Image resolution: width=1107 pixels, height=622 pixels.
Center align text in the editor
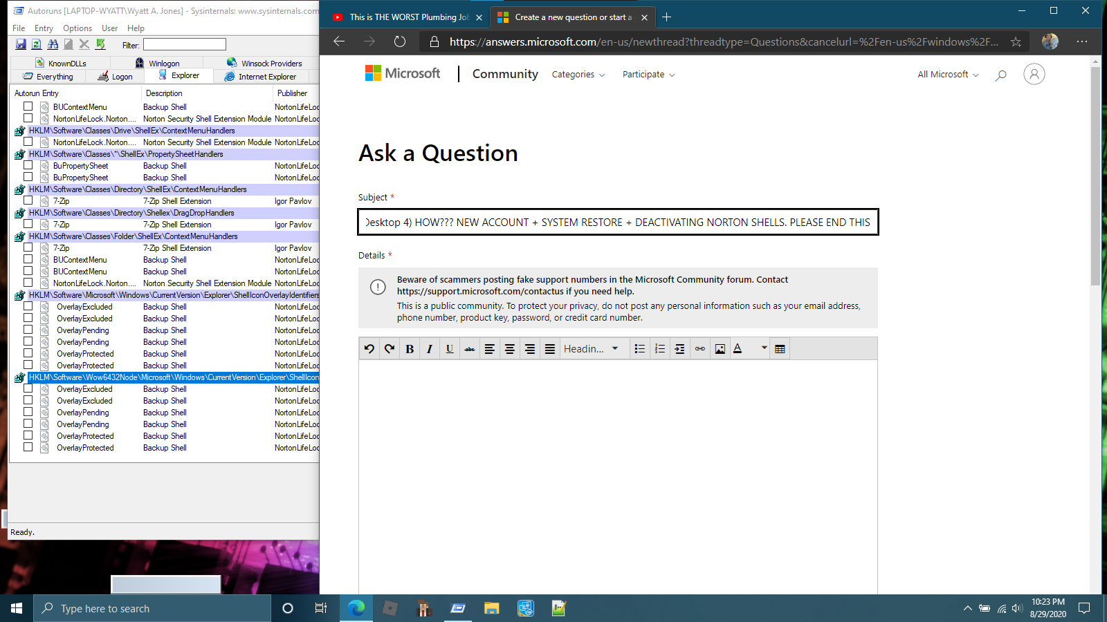pos(510,349)
